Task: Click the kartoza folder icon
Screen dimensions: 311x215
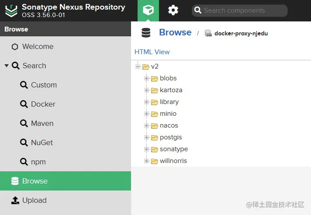Action: [x=155, y=90]
